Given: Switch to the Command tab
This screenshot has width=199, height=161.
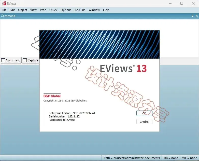Looking at the screenshot, I should pos(11,60).
